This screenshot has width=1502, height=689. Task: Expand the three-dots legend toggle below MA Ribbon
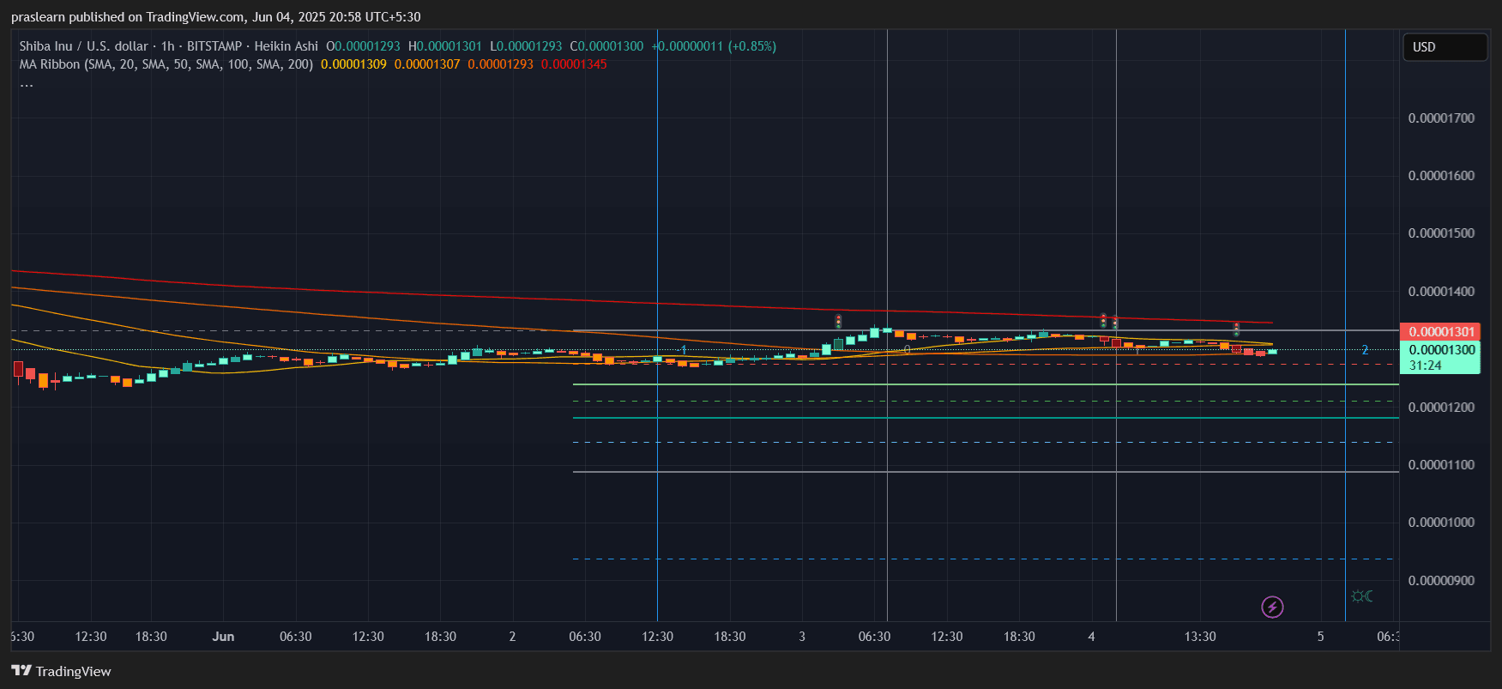point(27,84)
